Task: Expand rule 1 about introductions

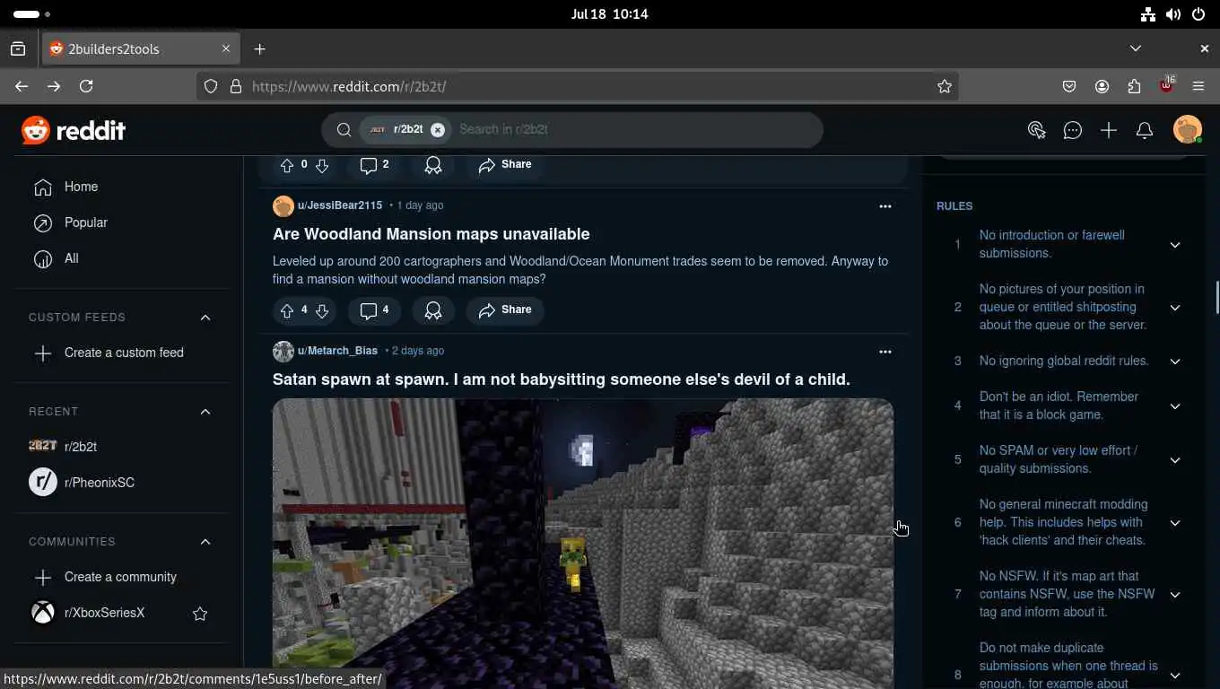Action: (x=1175, y=245)
